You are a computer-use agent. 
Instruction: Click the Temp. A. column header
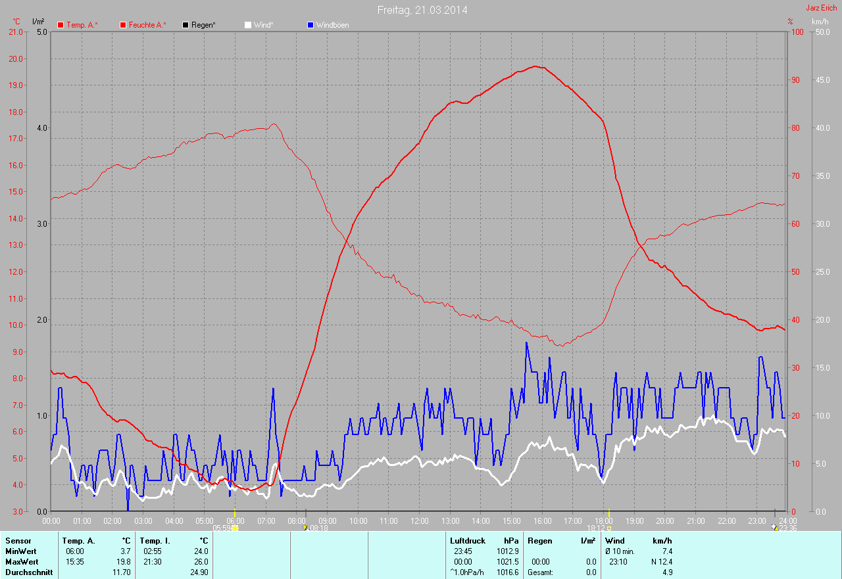[x=79, y=541]
